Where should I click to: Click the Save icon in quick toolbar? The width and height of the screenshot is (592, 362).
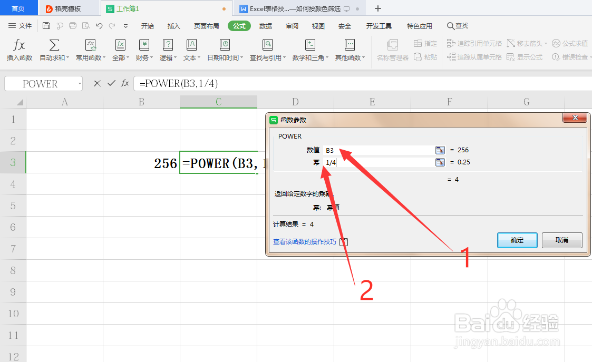pyautogui.click(x=46, y=26)
